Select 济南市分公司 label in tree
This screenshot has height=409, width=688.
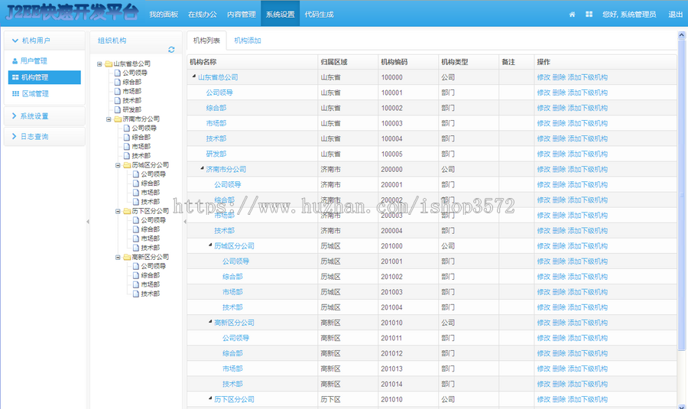(x=141, y=119)
